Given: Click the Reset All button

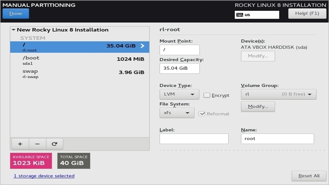Looking at the screenshot, I should point(309,176).
